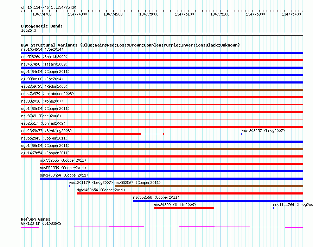Viewport: 313px width, 247px height.
Task: Select the blue nsv1054934 gain bar
Action: (162, 53)
